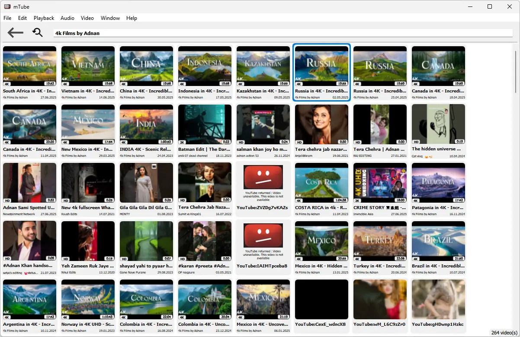Open the Brazil in 4K thumbnail
The height and width of the screenshot is (337, 520).
tap(438, 241)
